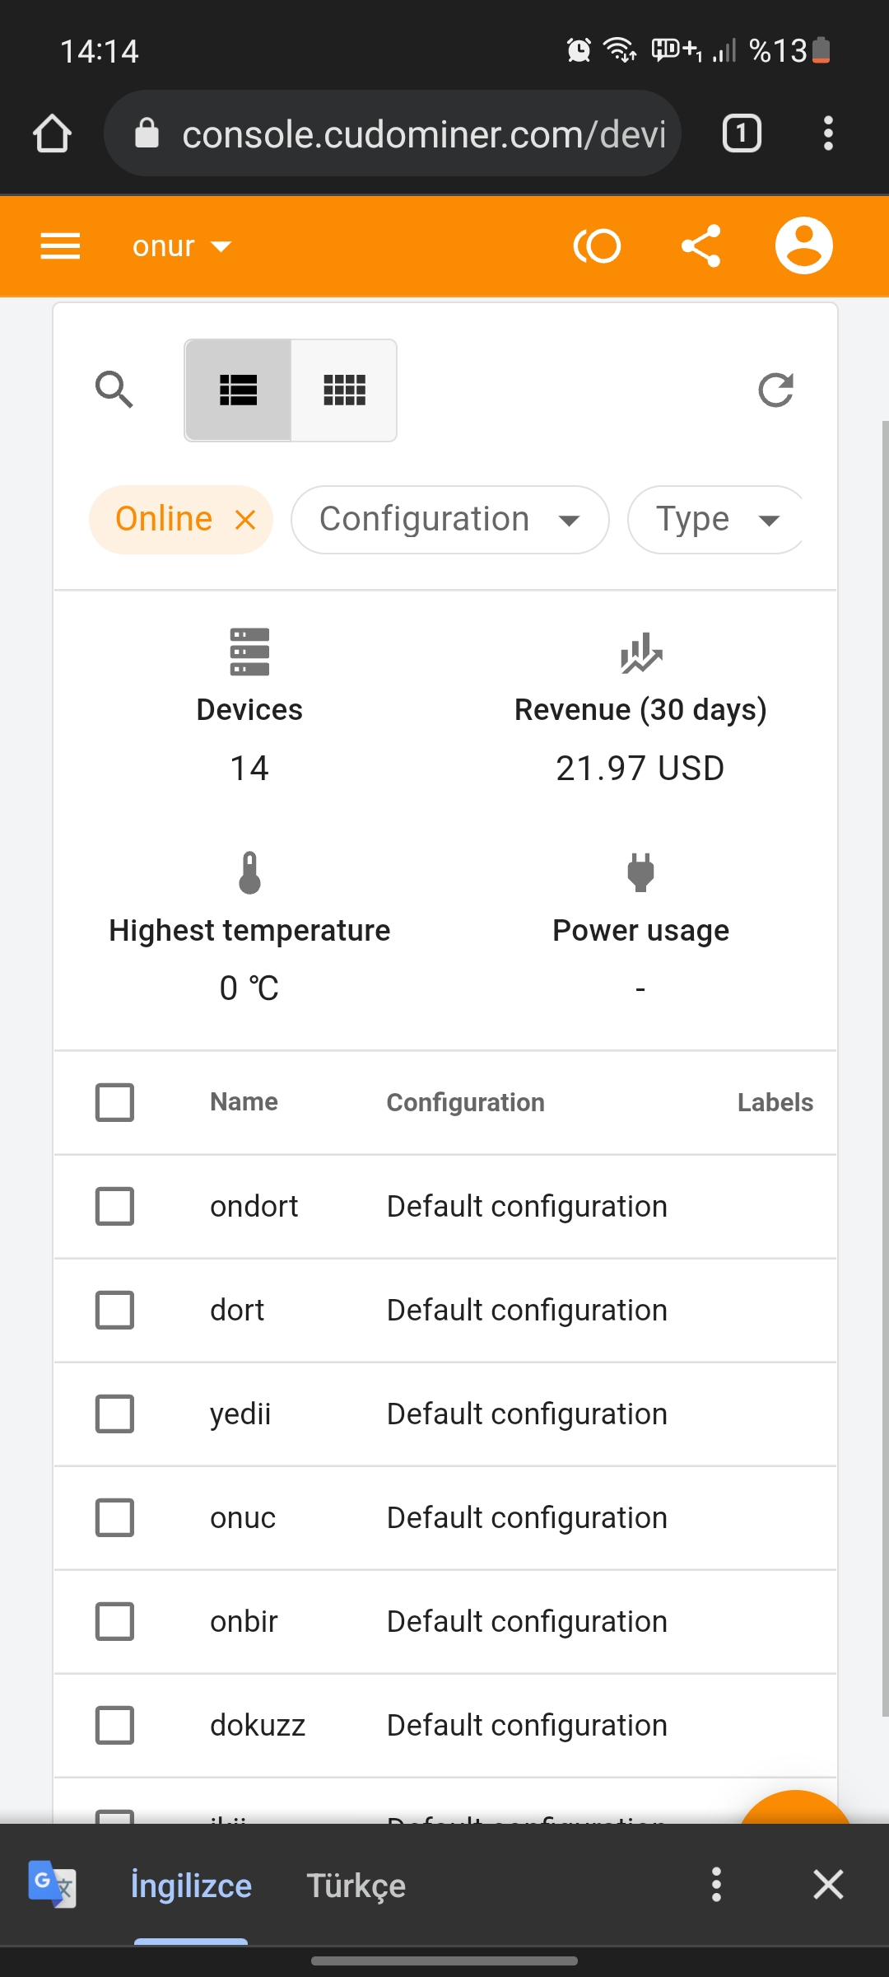Open the share icon in header
This screenshot has height=1977, width=889.
point(701,245)
